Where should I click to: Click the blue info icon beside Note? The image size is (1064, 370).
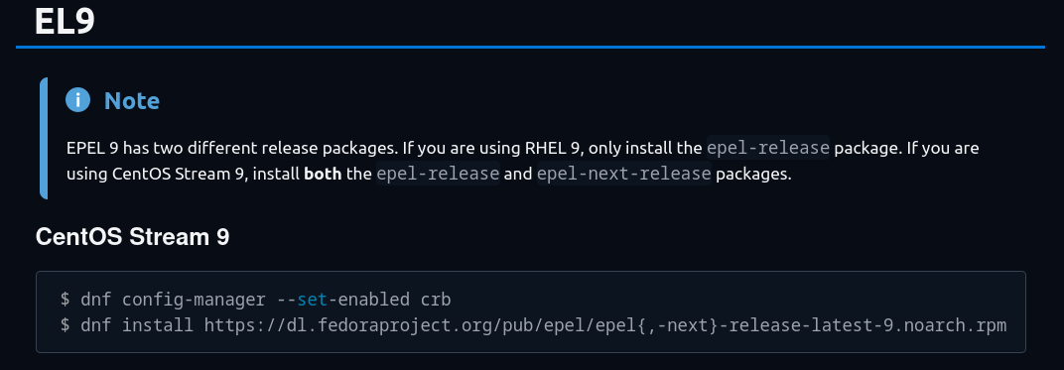click(x=78, y=100)
